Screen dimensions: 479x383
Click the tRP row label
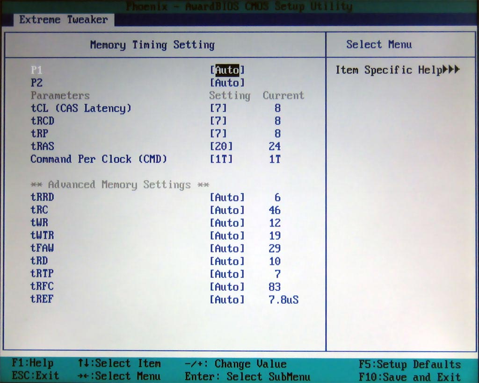(39, 134)
